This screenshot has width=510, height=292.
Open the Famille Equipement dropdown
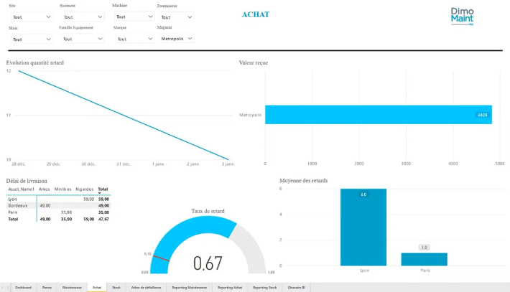coord(83,39)
